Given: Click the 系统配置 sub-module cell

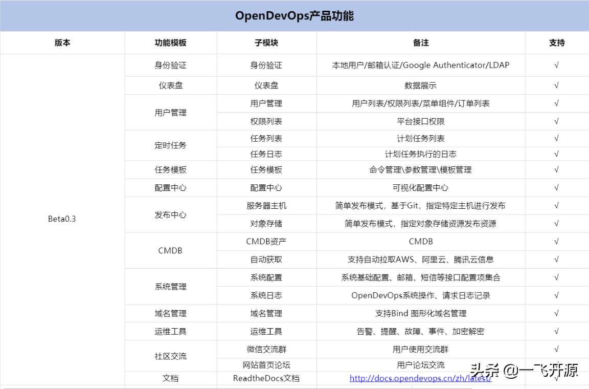Looking at the screenshot, I should (266, 277).
